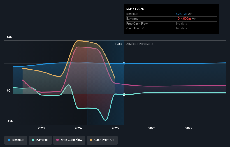Toggle the Cash From Op legend button

pyautogui.click(x=102, y=140)
